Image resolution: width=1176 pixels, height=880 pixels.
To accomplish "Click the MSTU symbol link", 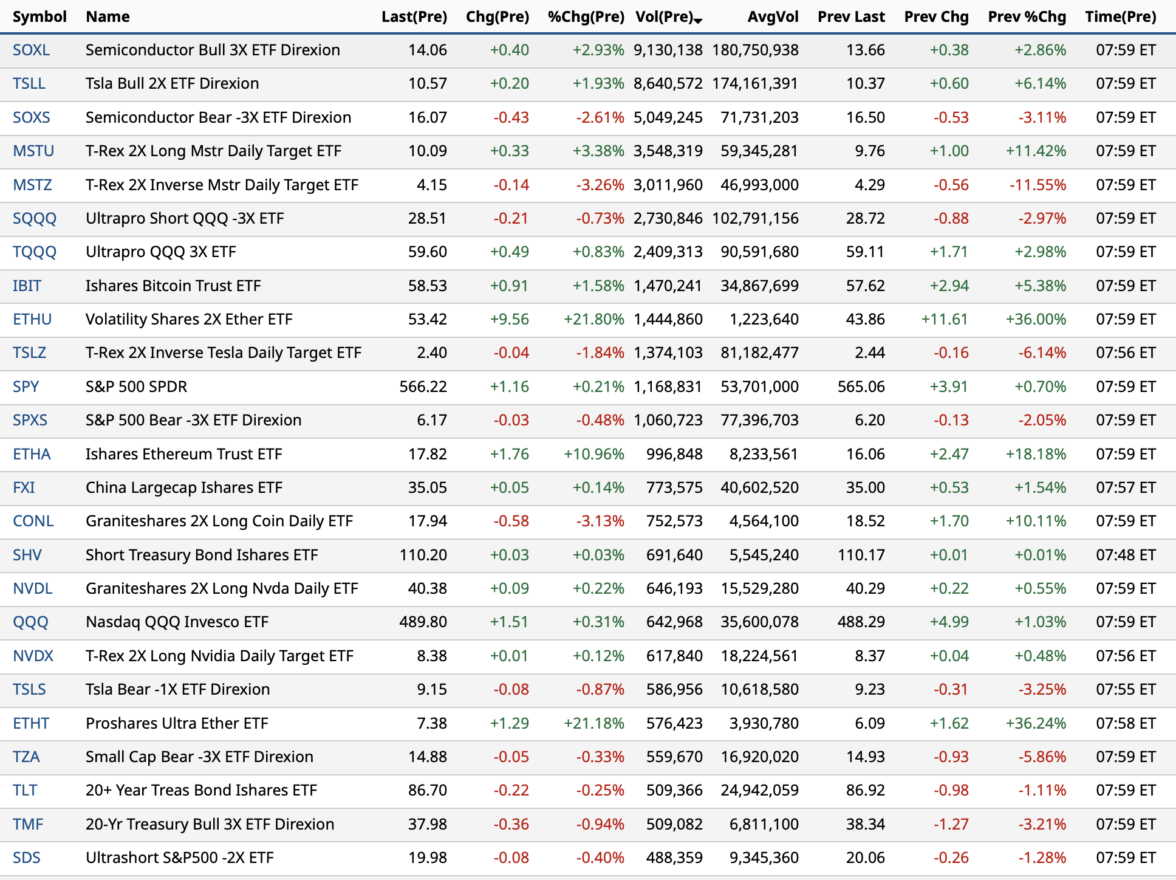I will [x=33, y=151].
